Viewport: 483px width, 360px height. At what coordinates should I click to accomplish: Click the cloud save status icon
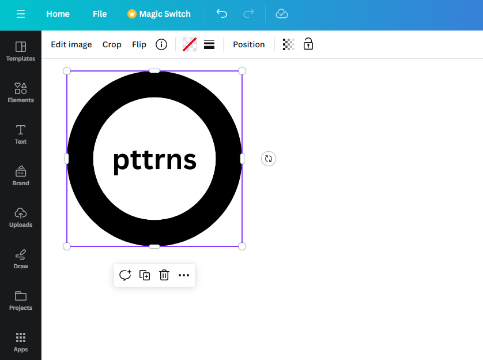[x=281, y=14]
